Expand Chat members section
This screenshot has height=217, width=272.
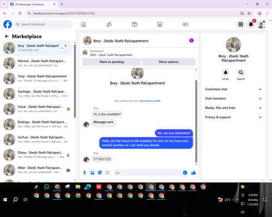click(233, 99)
